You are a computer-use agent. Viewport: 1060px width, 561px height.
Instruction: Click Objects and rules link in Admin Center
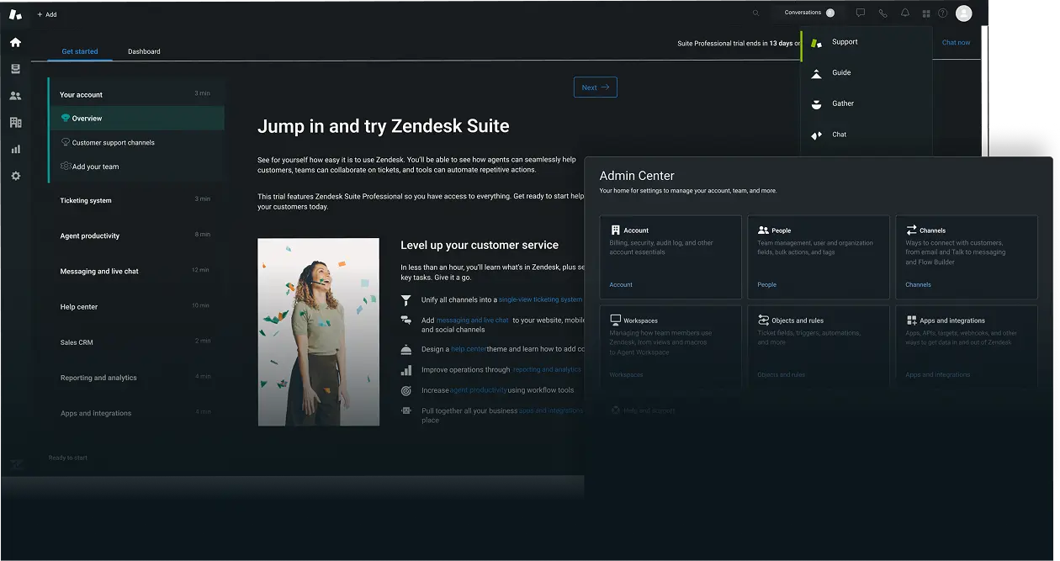click(781, 375)
